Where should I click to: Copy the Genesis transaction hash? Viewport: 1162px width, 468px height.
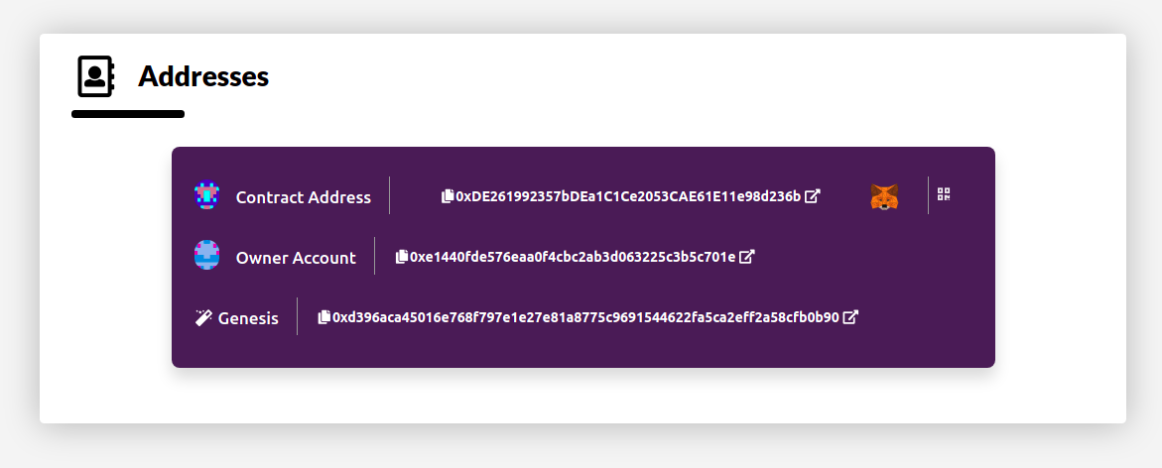coord(323,317)
